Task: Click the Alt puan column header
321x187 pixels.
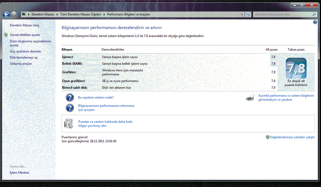Action: click(271, 50)
